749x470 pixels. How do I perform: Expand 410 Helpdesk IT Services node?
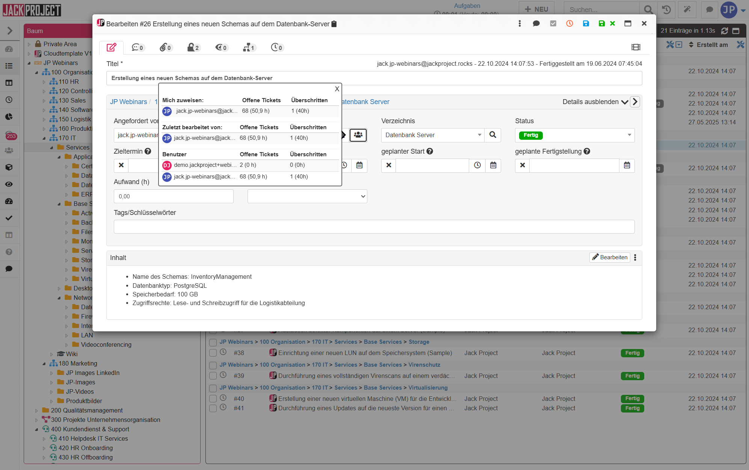pyautogui.click(x=44, y=439)
